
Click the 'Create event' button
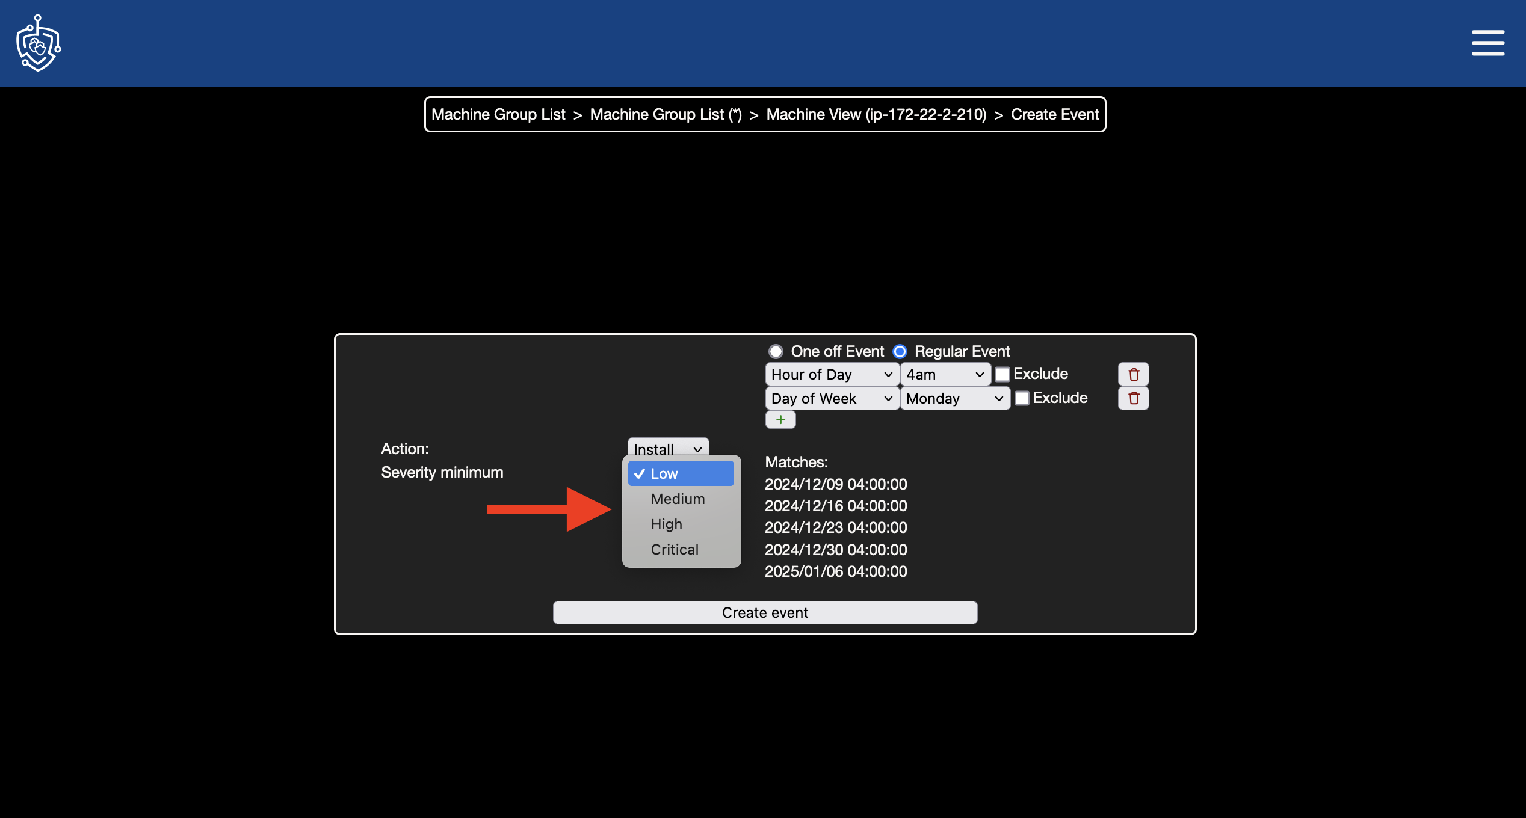(x=765, y=612)
